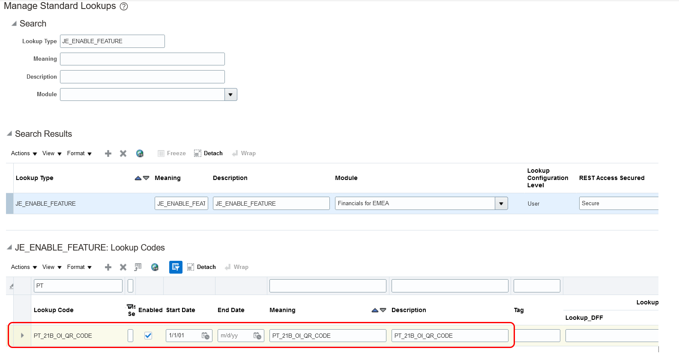Image resolution: width=679 pixels, height=354 pixels.
Task: Click the blue Query By Example filter icon
Action: pyautogui.click(x=176, y=267)
